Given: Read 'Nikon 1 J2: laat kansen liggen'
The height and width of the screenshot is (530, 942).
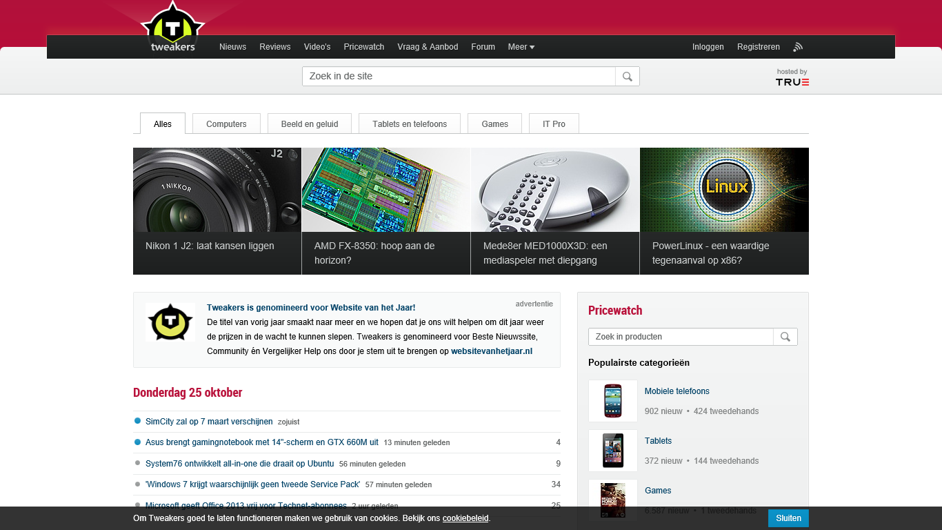Looking at the screenshot, I should (210, 246).
